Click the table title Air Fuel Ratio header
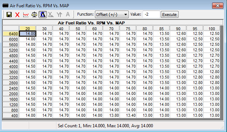Viewport: 227px width, 132px height. pos(91,23)
